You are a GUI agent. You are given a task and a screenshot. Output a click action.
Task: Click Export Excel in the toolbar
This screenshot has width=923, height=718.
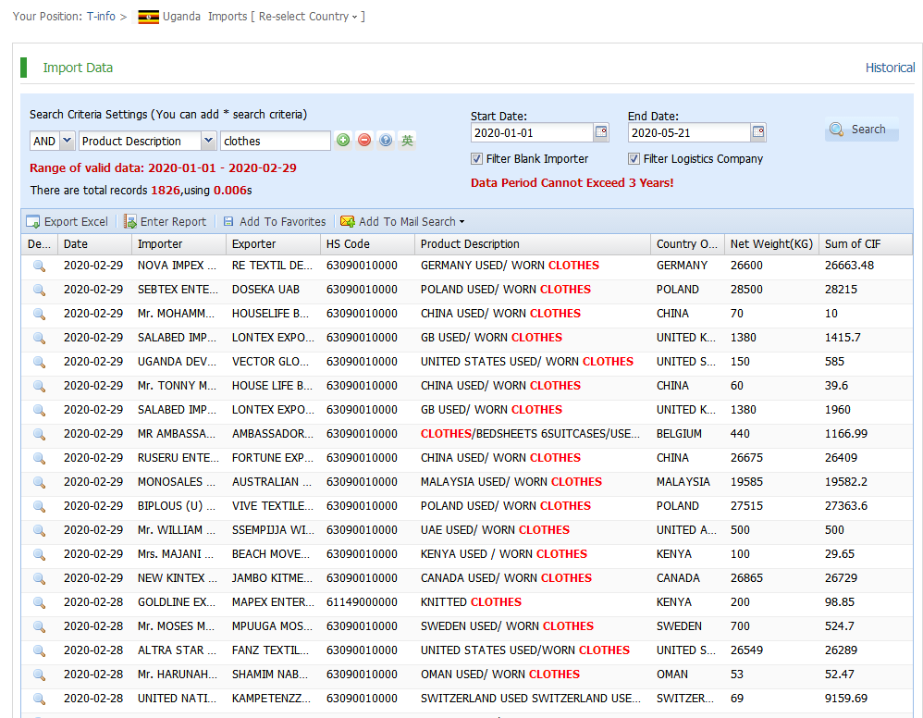(x=67, y=222)
